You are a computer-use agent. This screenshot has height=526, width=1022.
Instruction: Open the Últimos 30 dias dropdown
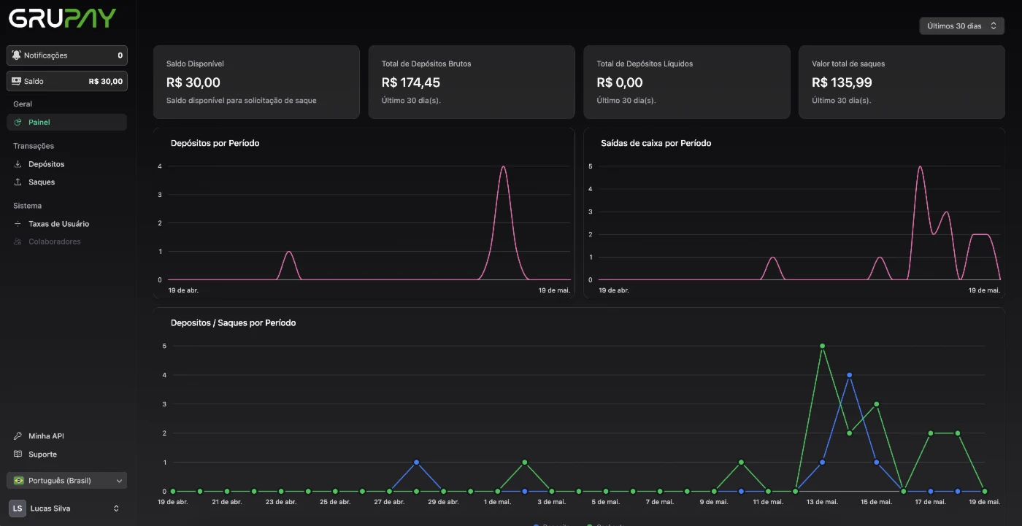point(961,26)
